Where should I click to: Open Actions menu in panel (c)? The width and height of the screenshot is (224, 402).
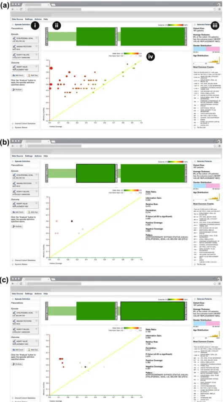(38, 294)
